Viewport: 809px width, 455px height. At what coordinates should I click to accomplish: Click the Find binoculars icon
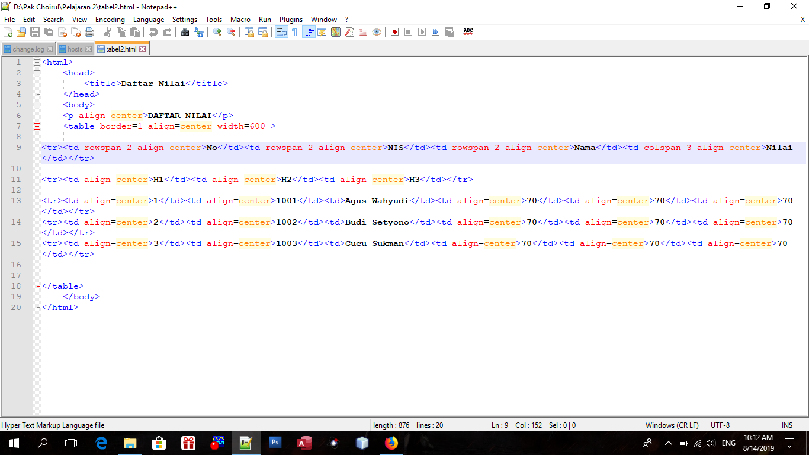pos(185,32)
